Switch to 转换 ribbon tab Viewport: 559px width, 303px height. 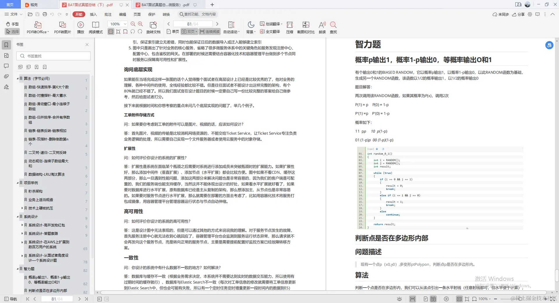pyautogui.click(x=166, y=14)
